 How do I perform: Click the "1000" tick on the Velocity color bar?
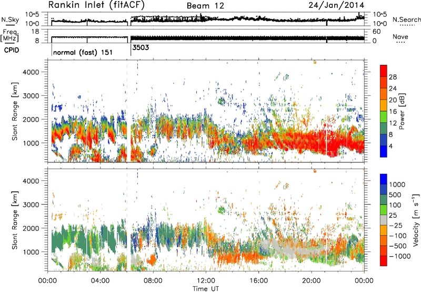pyautogui.click(x=397, y=184)
